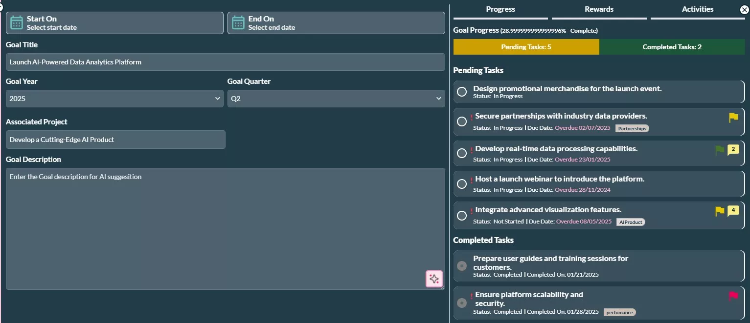750x323 pixels.
Task: Click the Completed Tasks heading
Action: (483, 240)
